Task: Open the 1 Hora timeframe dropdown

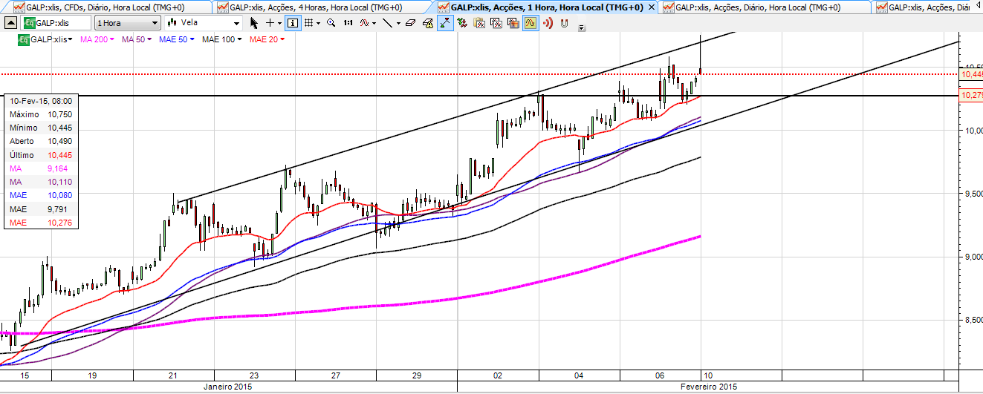Action: (129, 22)
